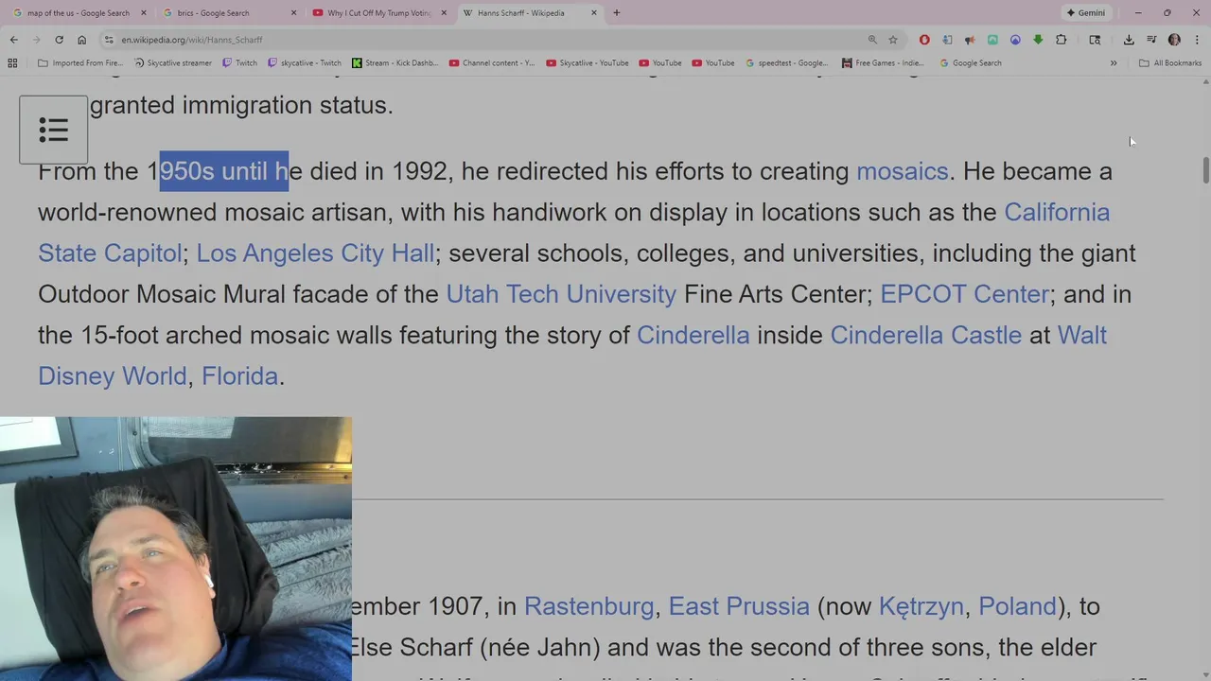1211x681 pixels.
Task: Reload the Wikipedia page
Action: [x=59, y=40]
